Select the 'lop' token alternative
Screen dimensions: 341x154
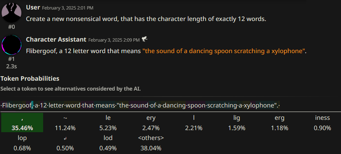(x=22, y=142)
